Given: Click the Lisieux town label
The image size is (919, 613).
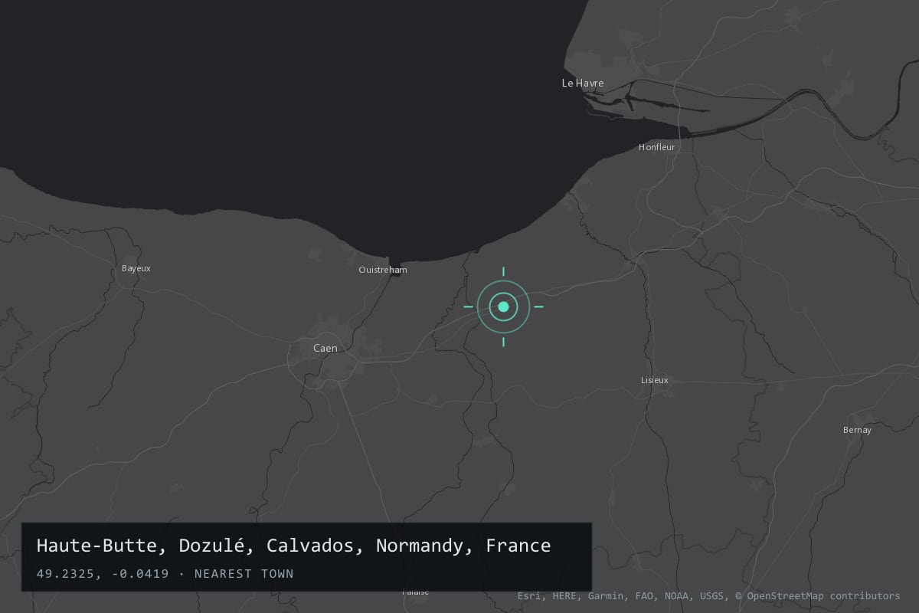Looking at the screenshot, I should pos(655,380).
